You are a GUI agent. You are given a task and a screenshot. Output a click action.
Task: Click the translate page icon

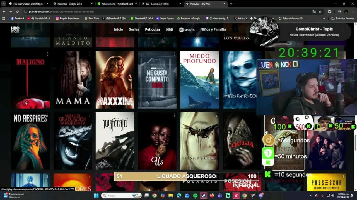(314, 12)
